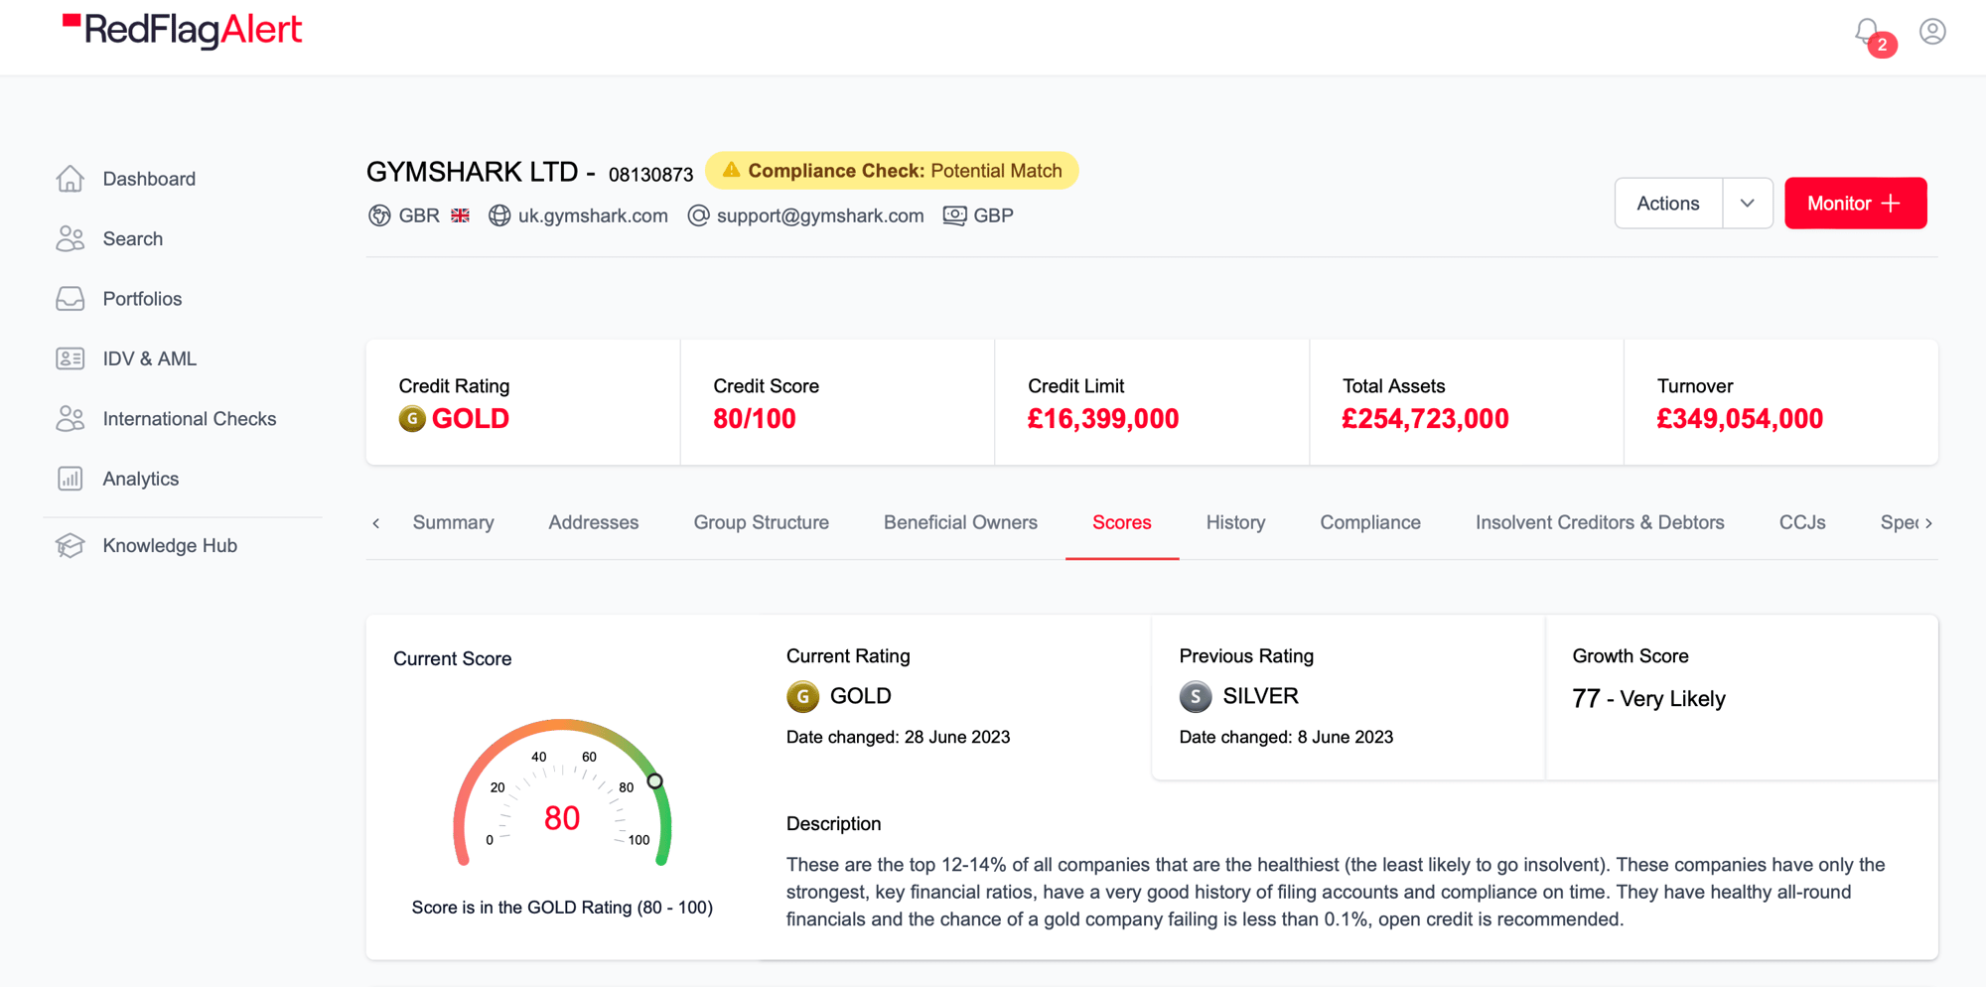Open the notifications bell icon
The image size is (1986, 987).
(1867, 31)
